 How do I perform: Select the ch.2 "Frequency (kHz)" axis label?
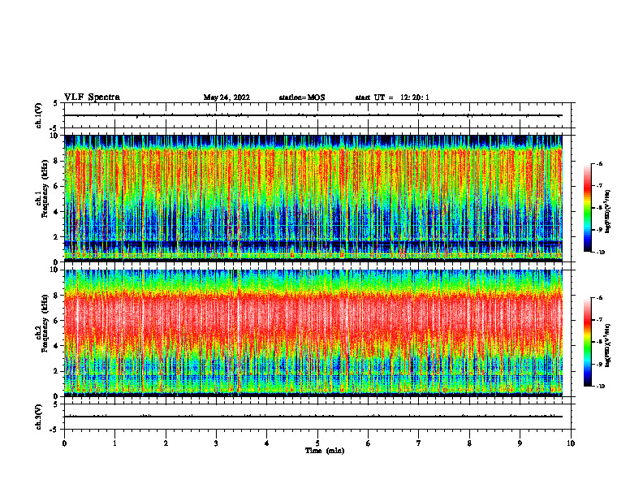45,323
